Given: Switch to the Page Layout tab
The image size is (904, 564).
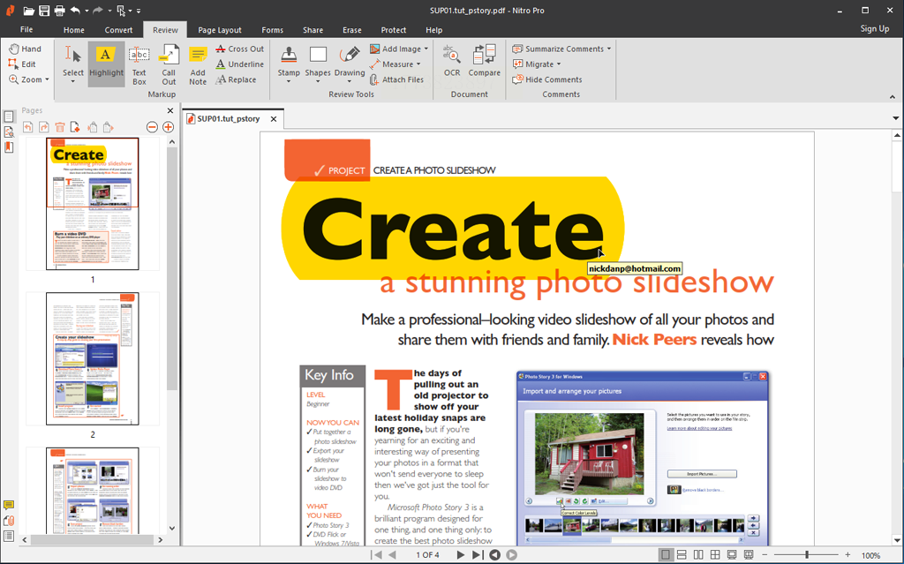Looking at the screenshot, I should (x=220, y=30).
